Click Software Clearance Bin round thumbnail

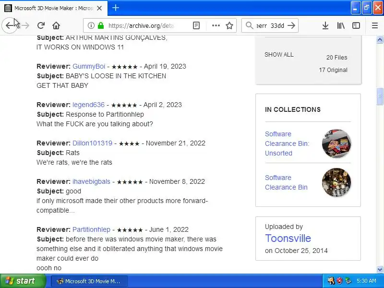click(336, 182)
